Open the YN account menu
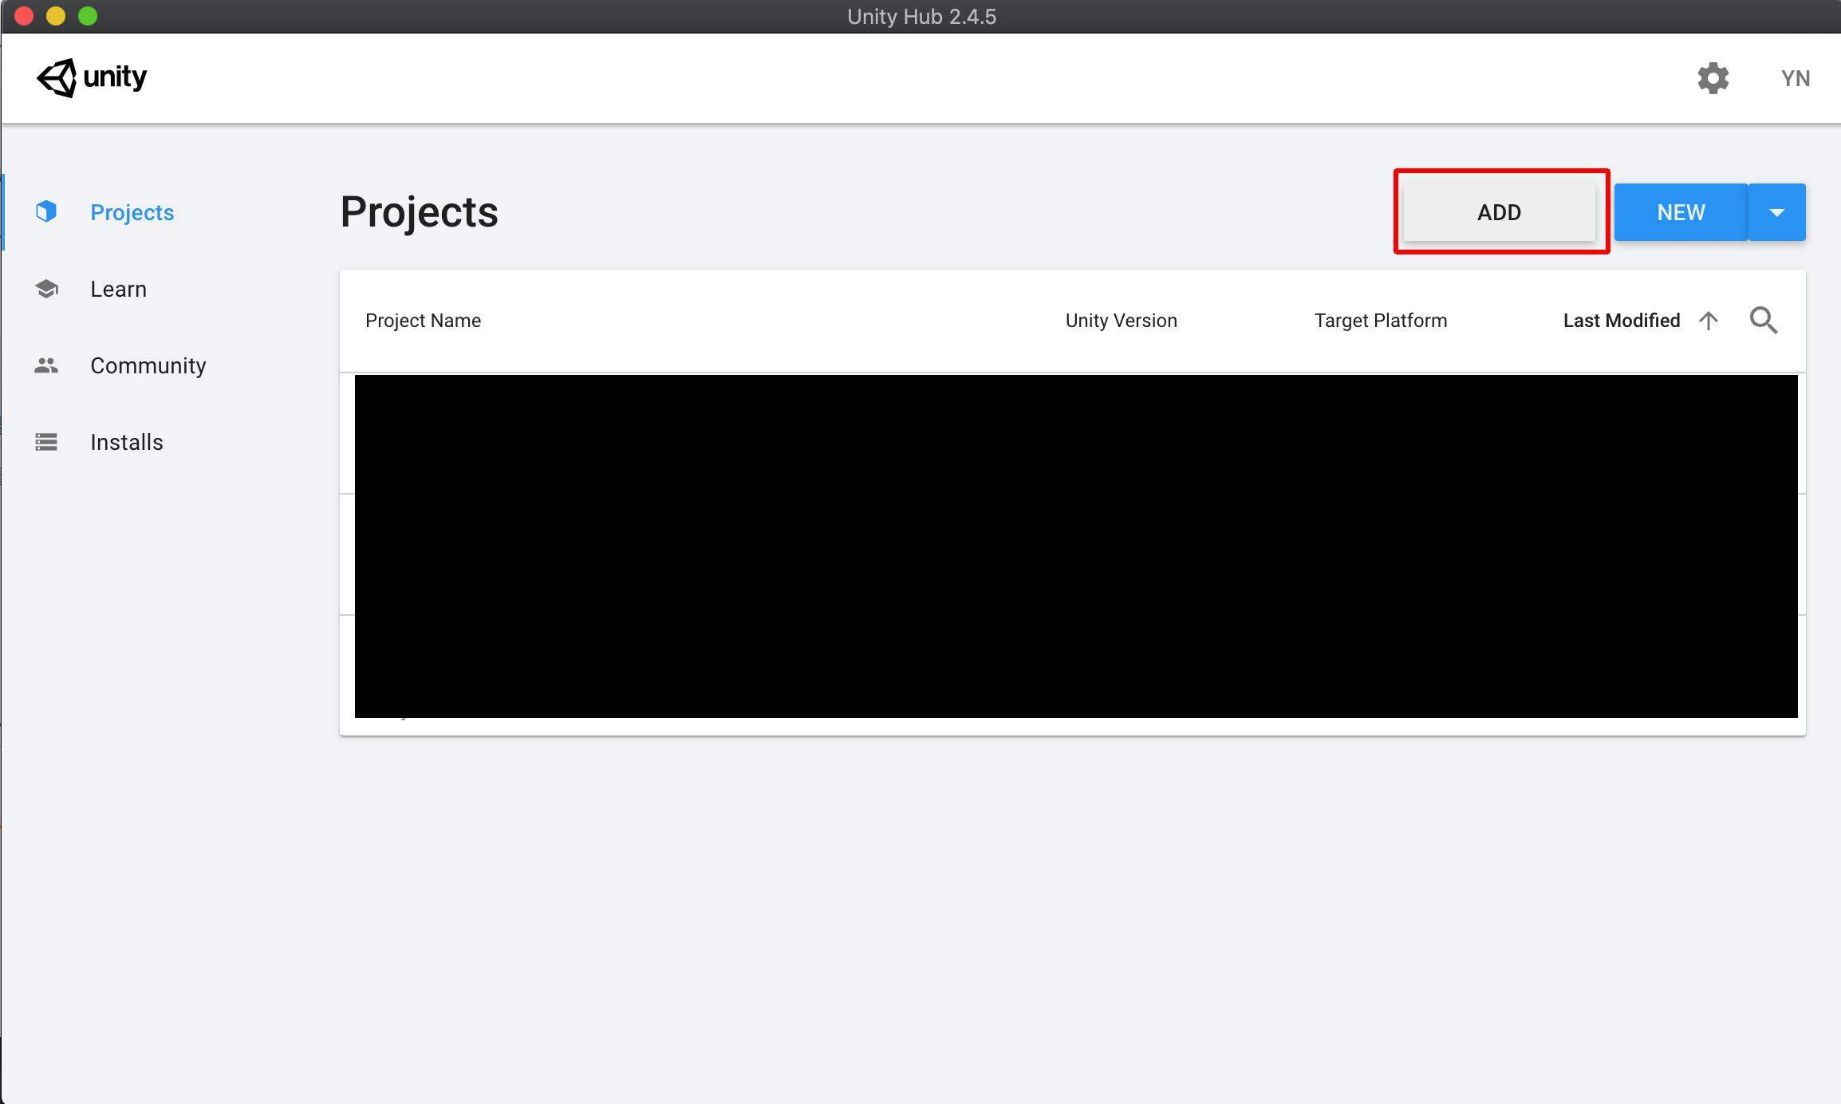The height and width of the screenshot is (1104, 1841). coord(1796,78)
